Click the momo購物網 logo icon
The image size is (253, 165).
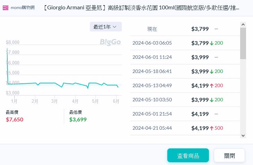pos(6,8)
